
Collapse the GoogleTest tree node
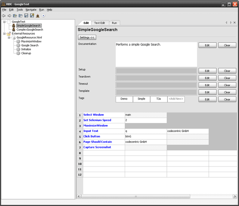pos(4,22)
